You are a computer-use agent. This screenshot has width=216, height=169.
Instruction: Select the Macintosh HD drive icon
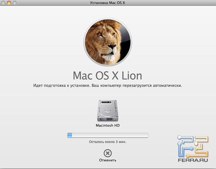coord(108,111)
